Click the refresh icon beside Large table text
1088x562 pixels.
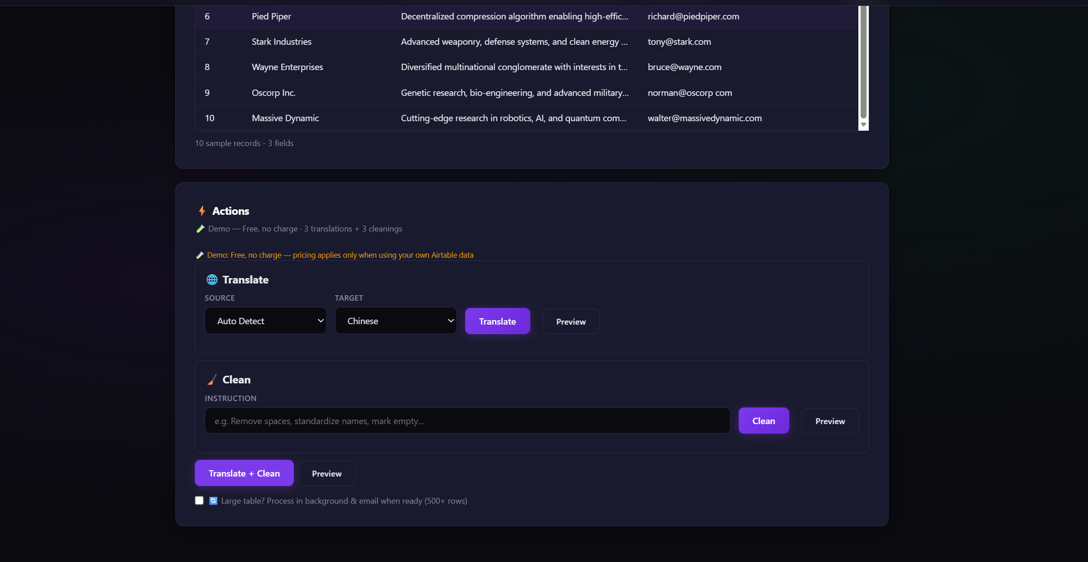click(x=213, y=501)
